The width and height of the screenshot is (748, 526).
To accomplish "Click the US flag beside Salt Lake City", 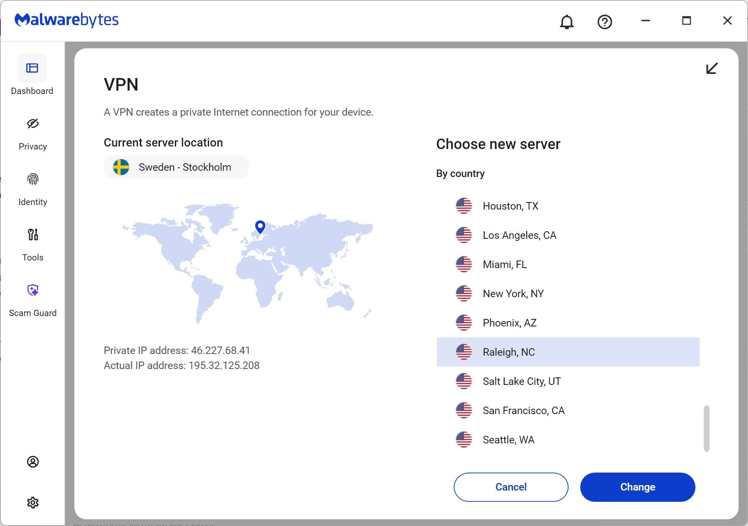I will pos(464,381).
